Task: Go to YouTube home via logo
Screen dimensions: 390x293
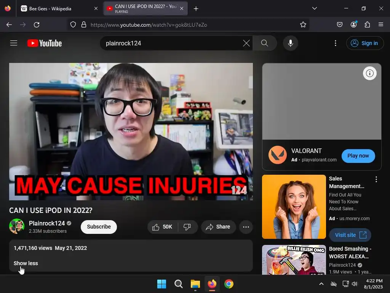Action: (x=45, y=43)
